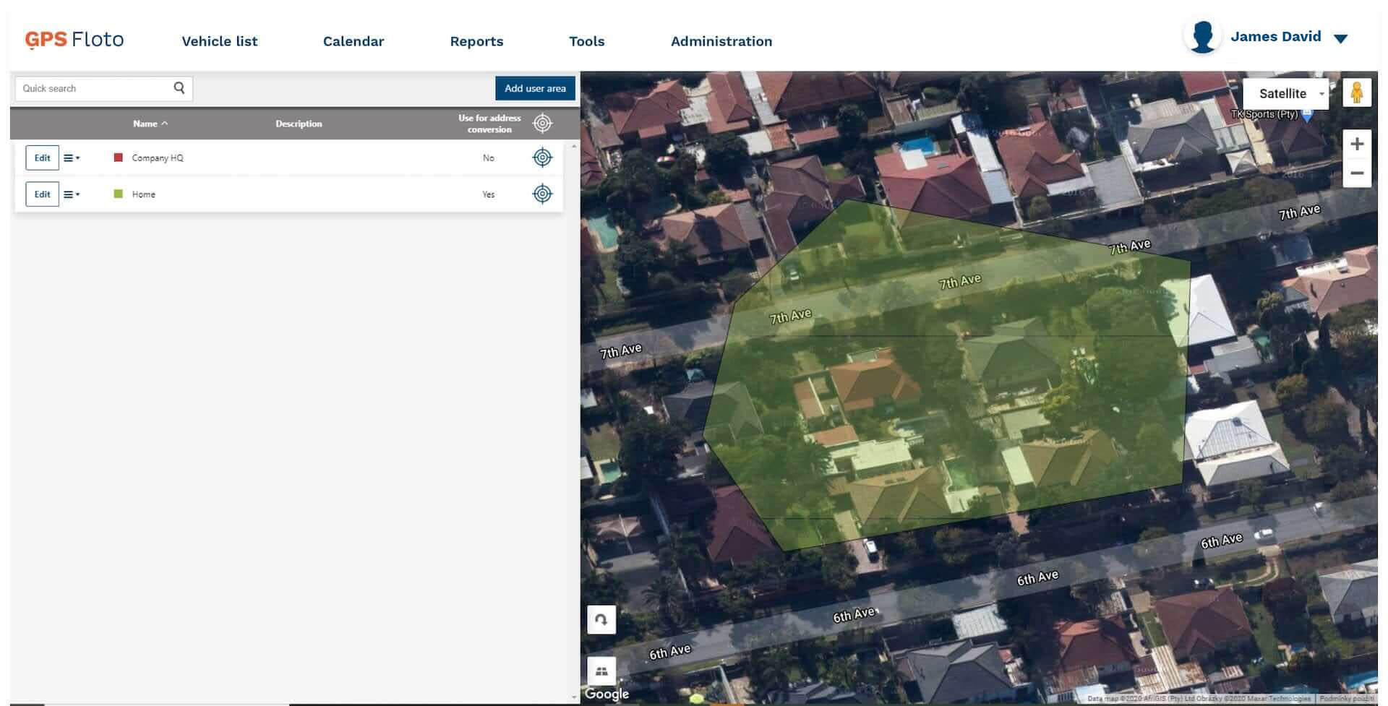Expand the Company HQ row options menu
The height and width of the screenshot is (706, 1388).
(x=72, y=158)
